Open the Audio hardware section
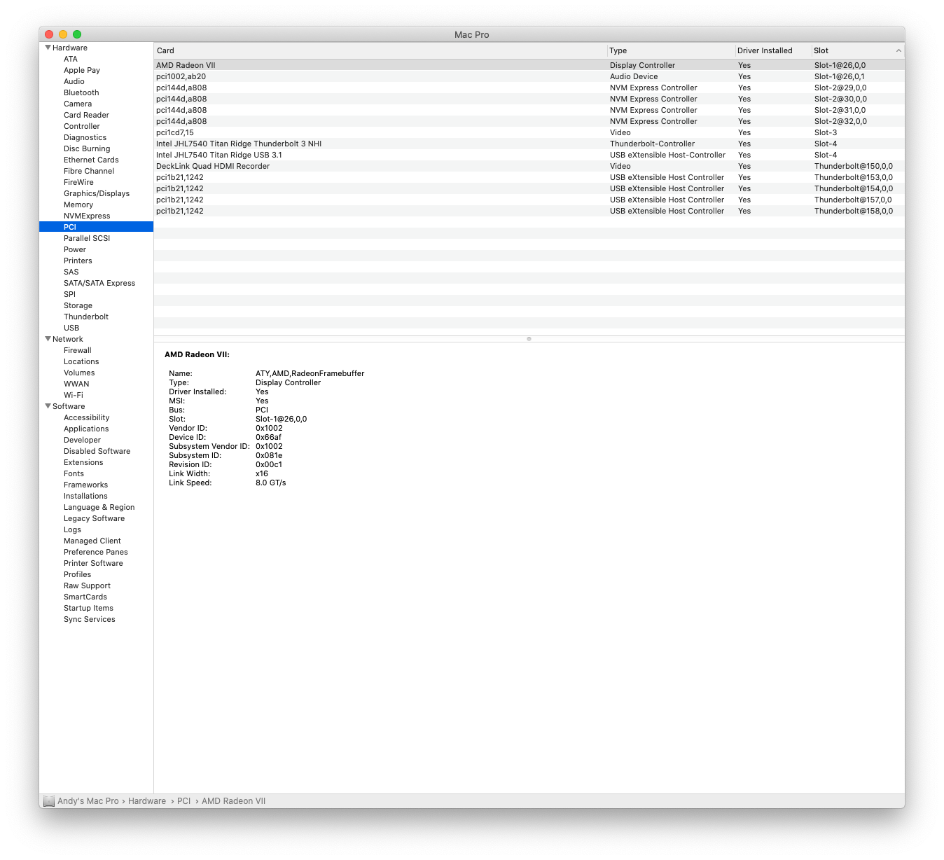 (x=74, y=81)
